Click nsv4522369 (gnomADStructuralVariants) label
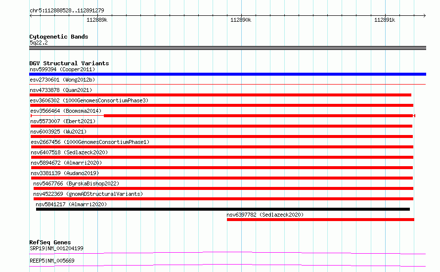 [88, 194]
